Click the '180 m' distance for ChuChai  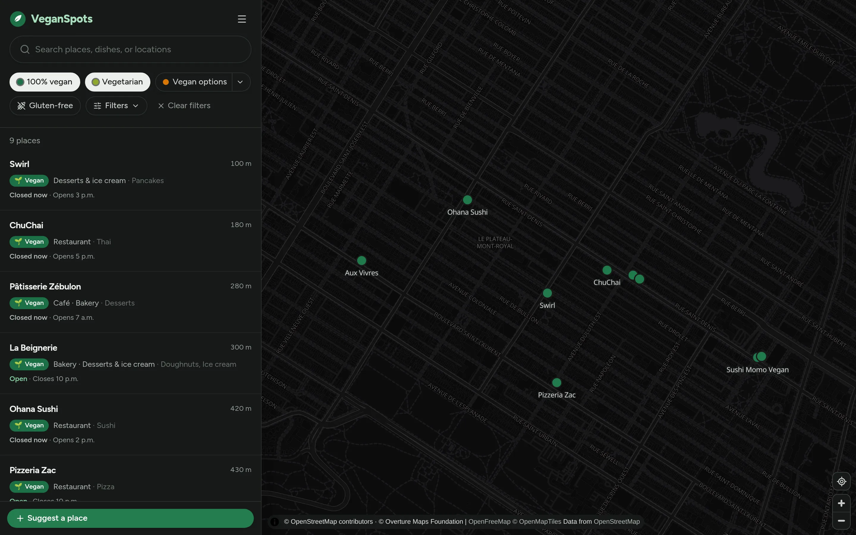tap(241, 225)
